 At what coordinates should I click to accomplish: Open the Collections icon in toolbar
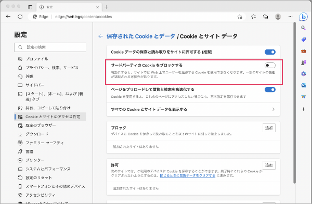tap(265, 17)
